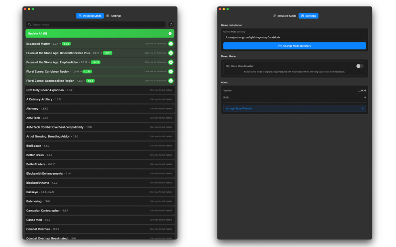Click the current mods directory path field
The image size is (396, 247).
(294, 37)
